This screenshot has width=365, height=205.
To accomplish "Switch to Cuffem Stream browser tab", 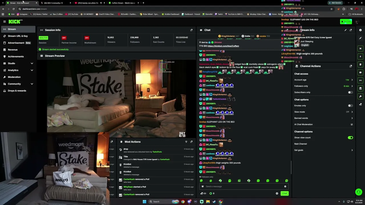I will 123,3.
